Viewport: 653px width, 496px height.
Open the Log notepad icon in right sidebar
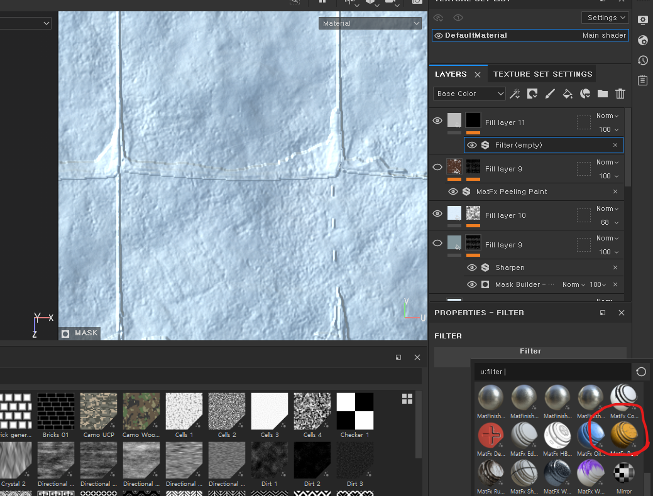click(642, 80)
